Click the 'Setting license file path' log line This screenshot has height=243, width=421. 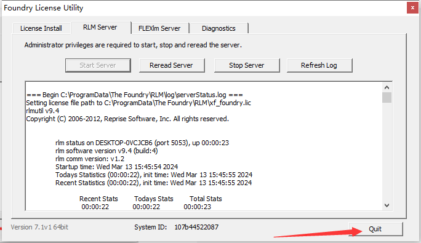(138, 103)
